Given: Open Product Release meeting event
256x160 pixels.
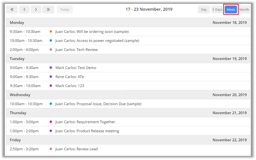Looking at the screenshot, I should coord(87,131).
